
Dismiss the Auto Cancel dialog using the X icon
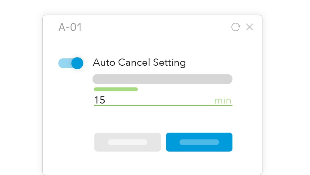click(250, 27)
